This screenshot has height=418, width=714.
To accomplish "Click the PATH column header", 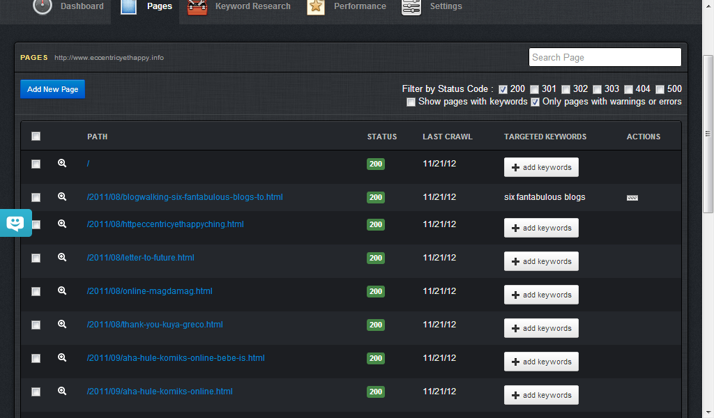I will [x=98, y=137].
